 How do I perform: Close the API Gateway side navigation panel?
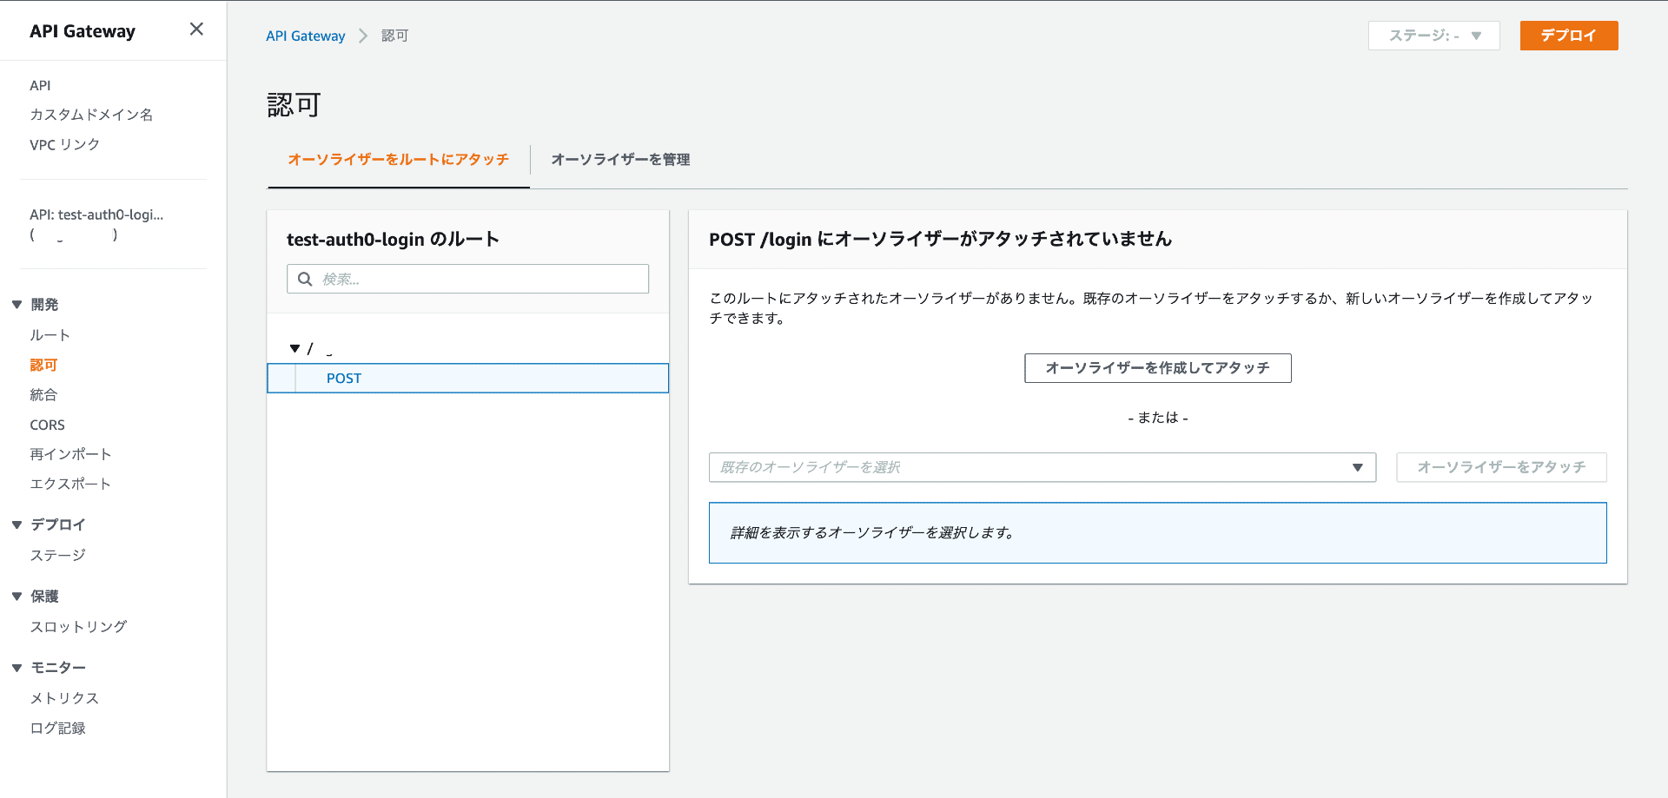195,29
